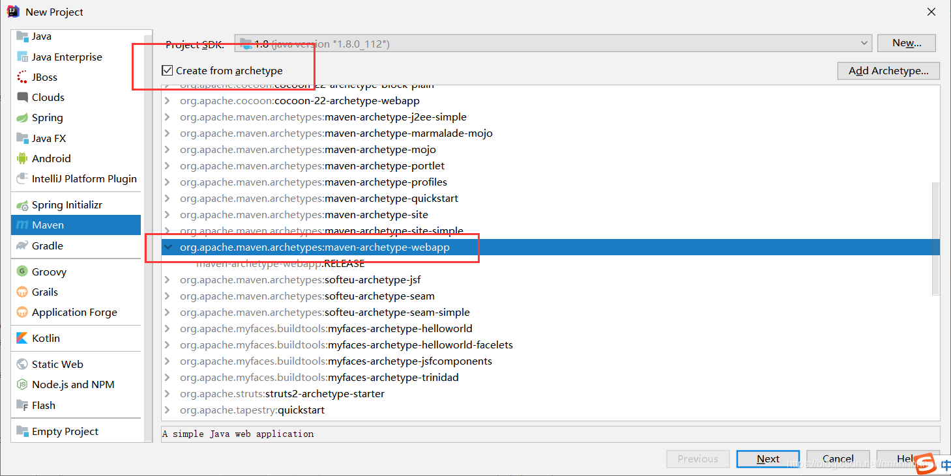The width and height of the screenshot is (951, 476).
Task: Click the Previous button
Action: 697,458
